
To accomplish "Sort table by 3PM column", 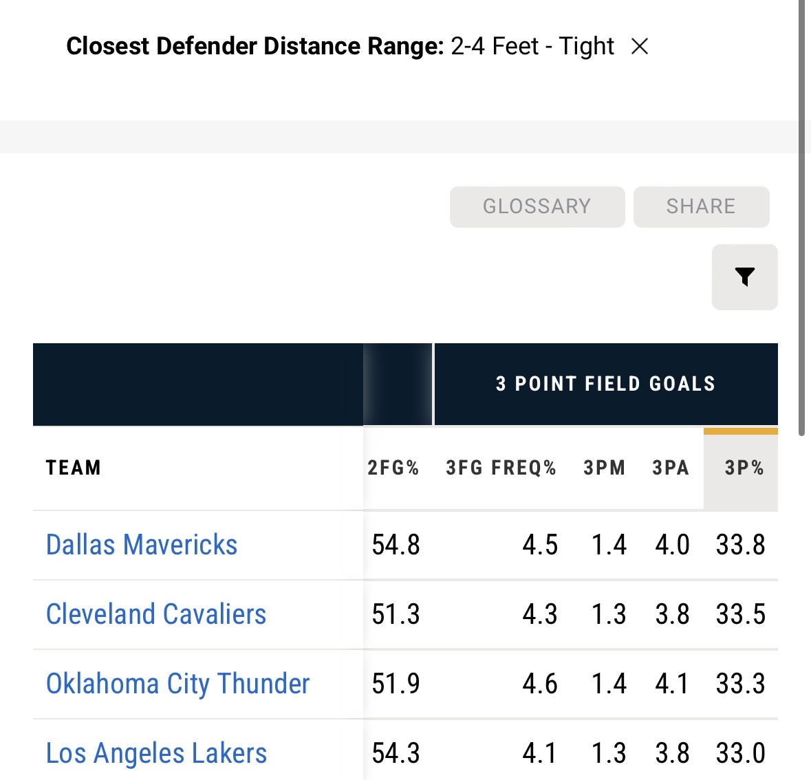I will (605, 468).
